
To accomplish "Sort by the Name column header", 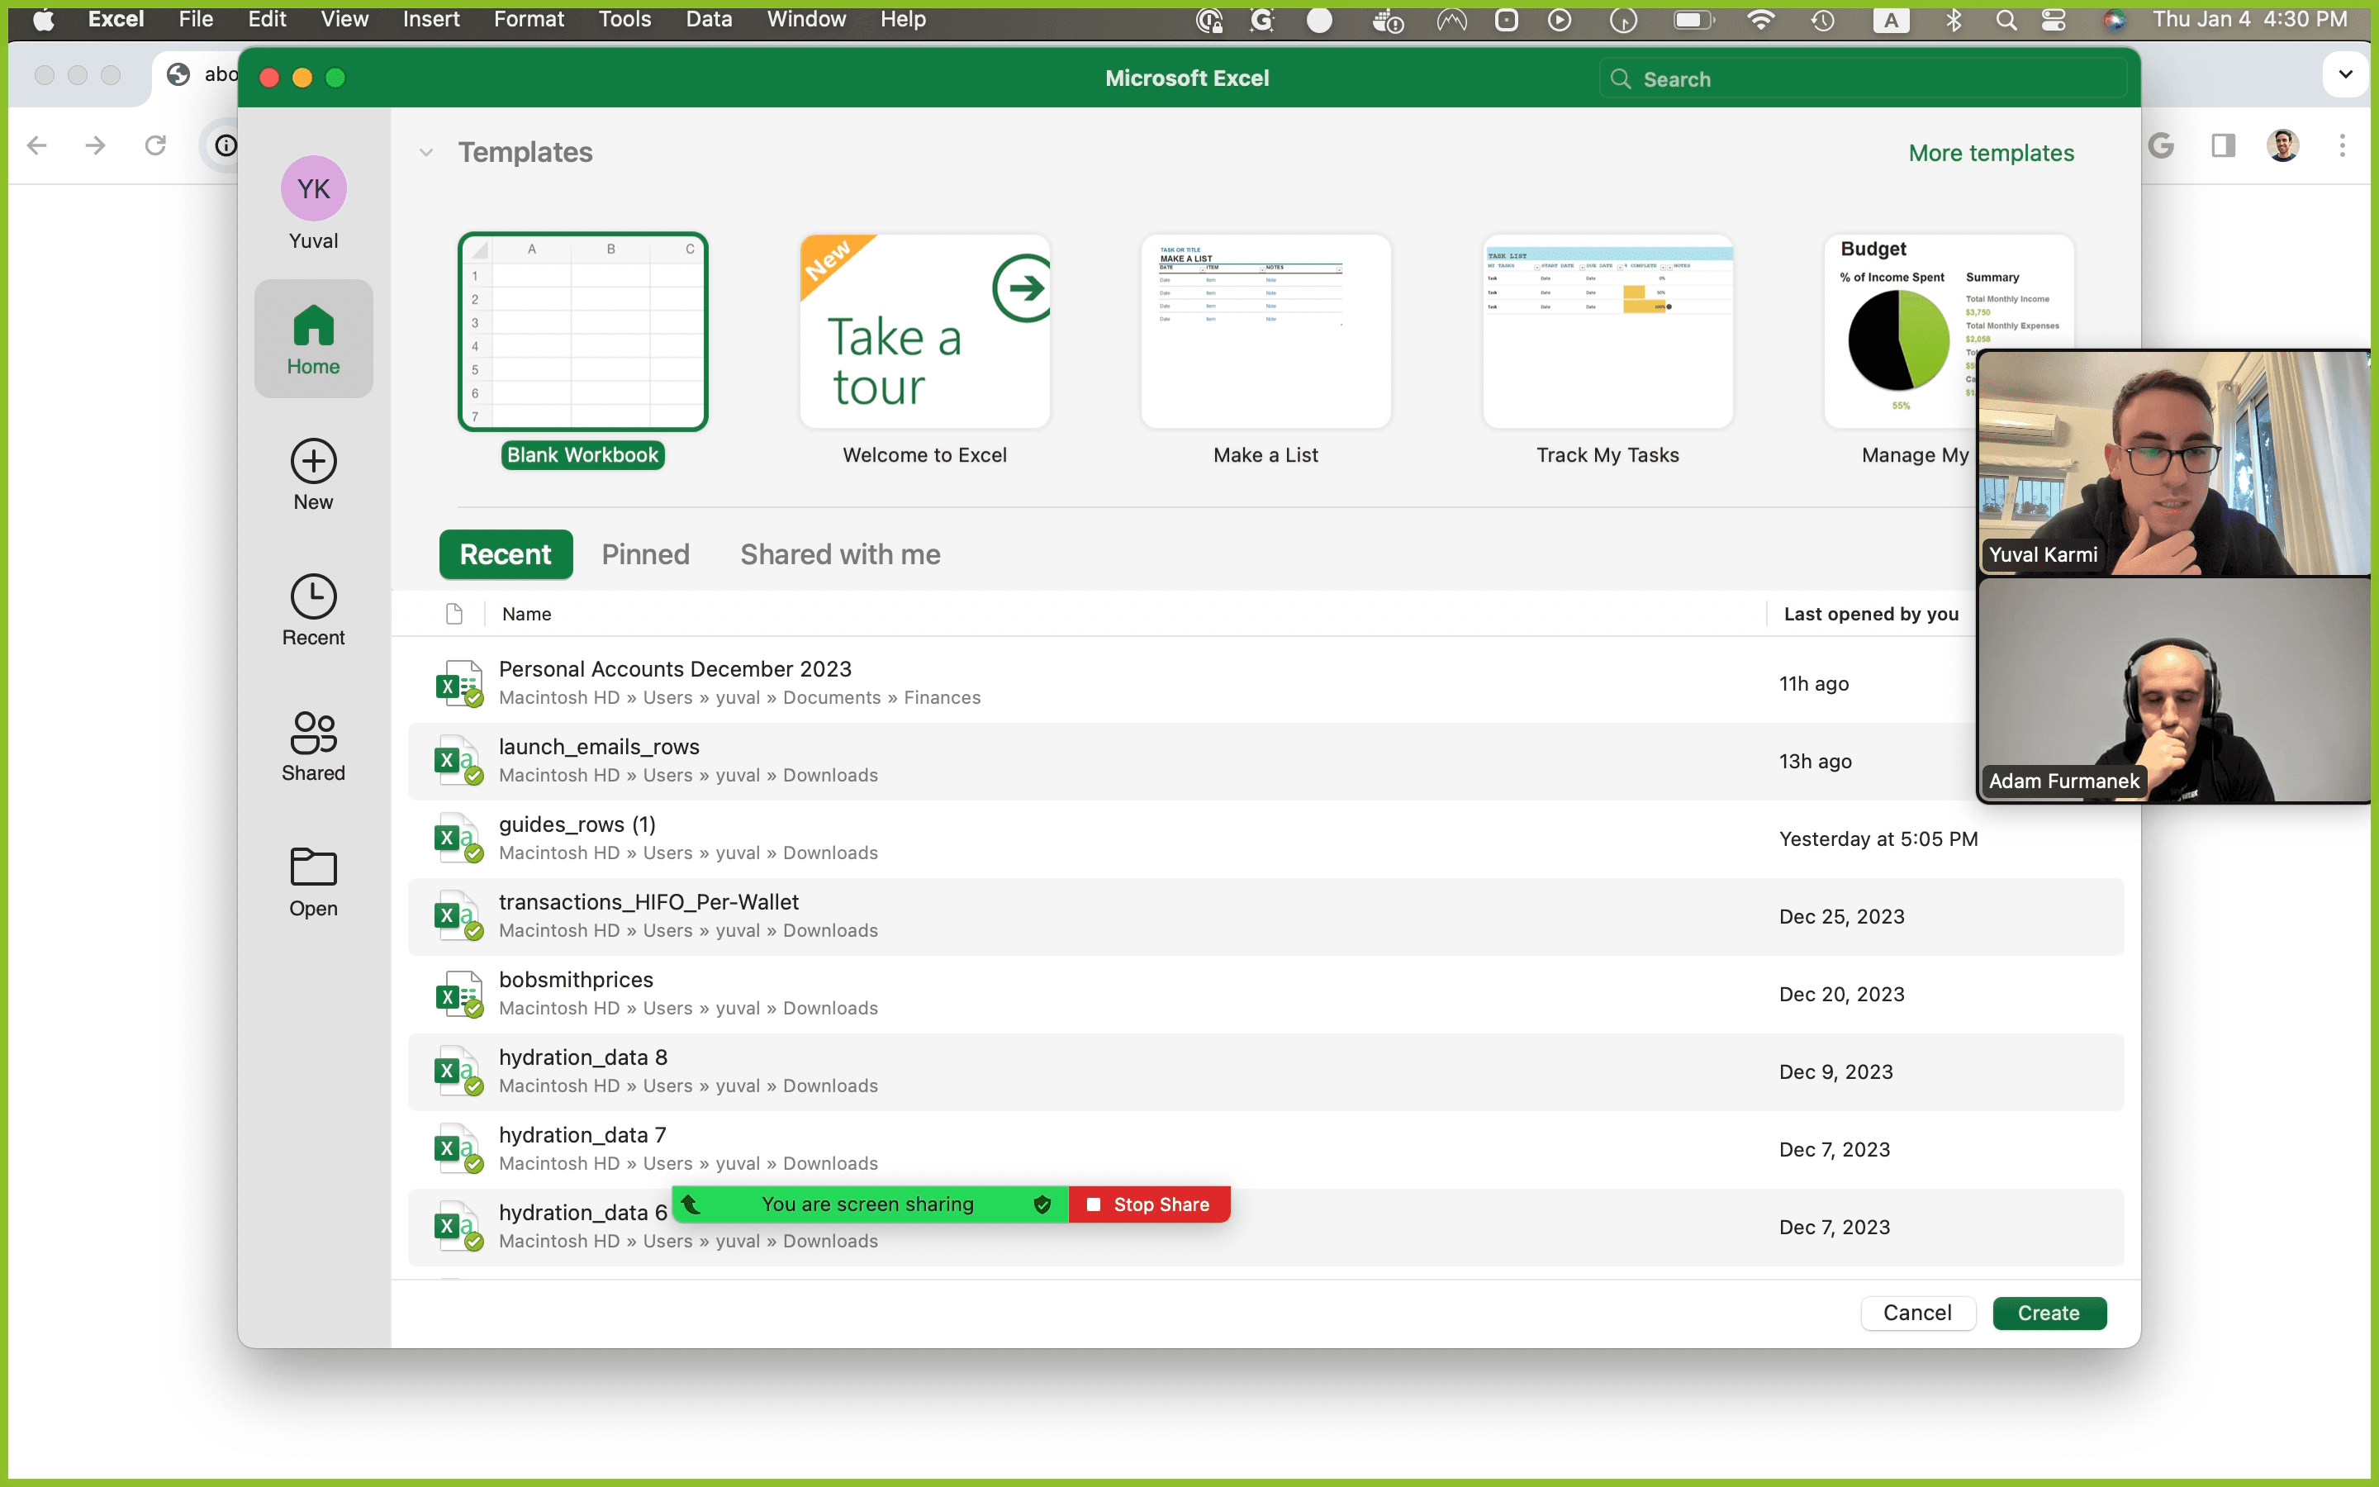I will pyautogui.click(x=527, y=614).
